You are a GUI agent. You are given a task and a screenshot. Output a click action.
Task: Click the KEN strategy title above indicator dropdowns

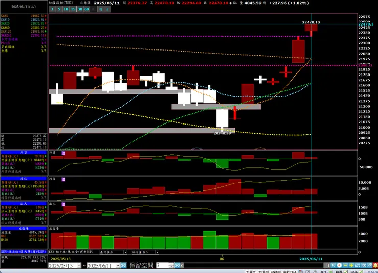pos(72,252)
